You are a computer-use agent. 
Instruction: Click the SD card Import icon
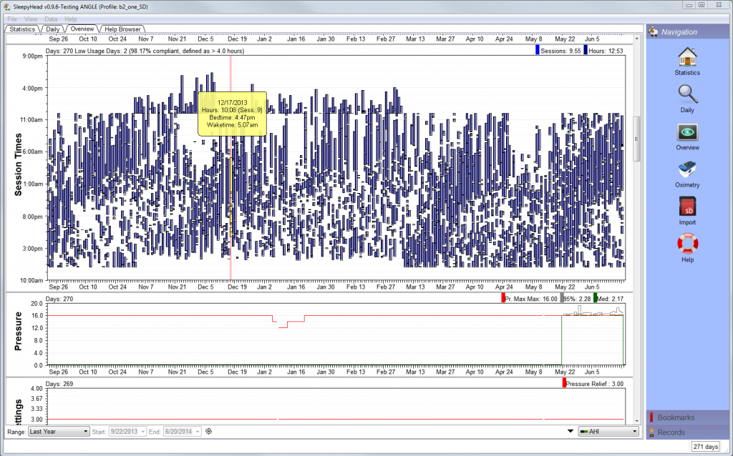pyautogui.click(x=687, y=207)
